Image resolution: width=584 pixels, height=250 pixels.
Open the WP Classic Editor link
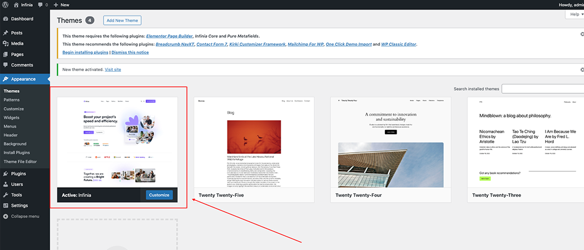click(x=399, y=44)
